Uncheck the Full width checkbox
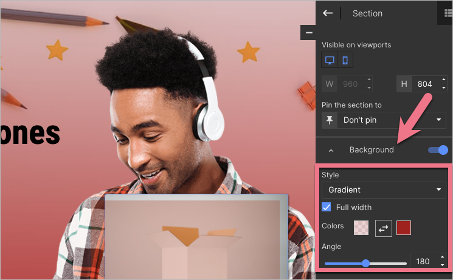 click(327, 207)
